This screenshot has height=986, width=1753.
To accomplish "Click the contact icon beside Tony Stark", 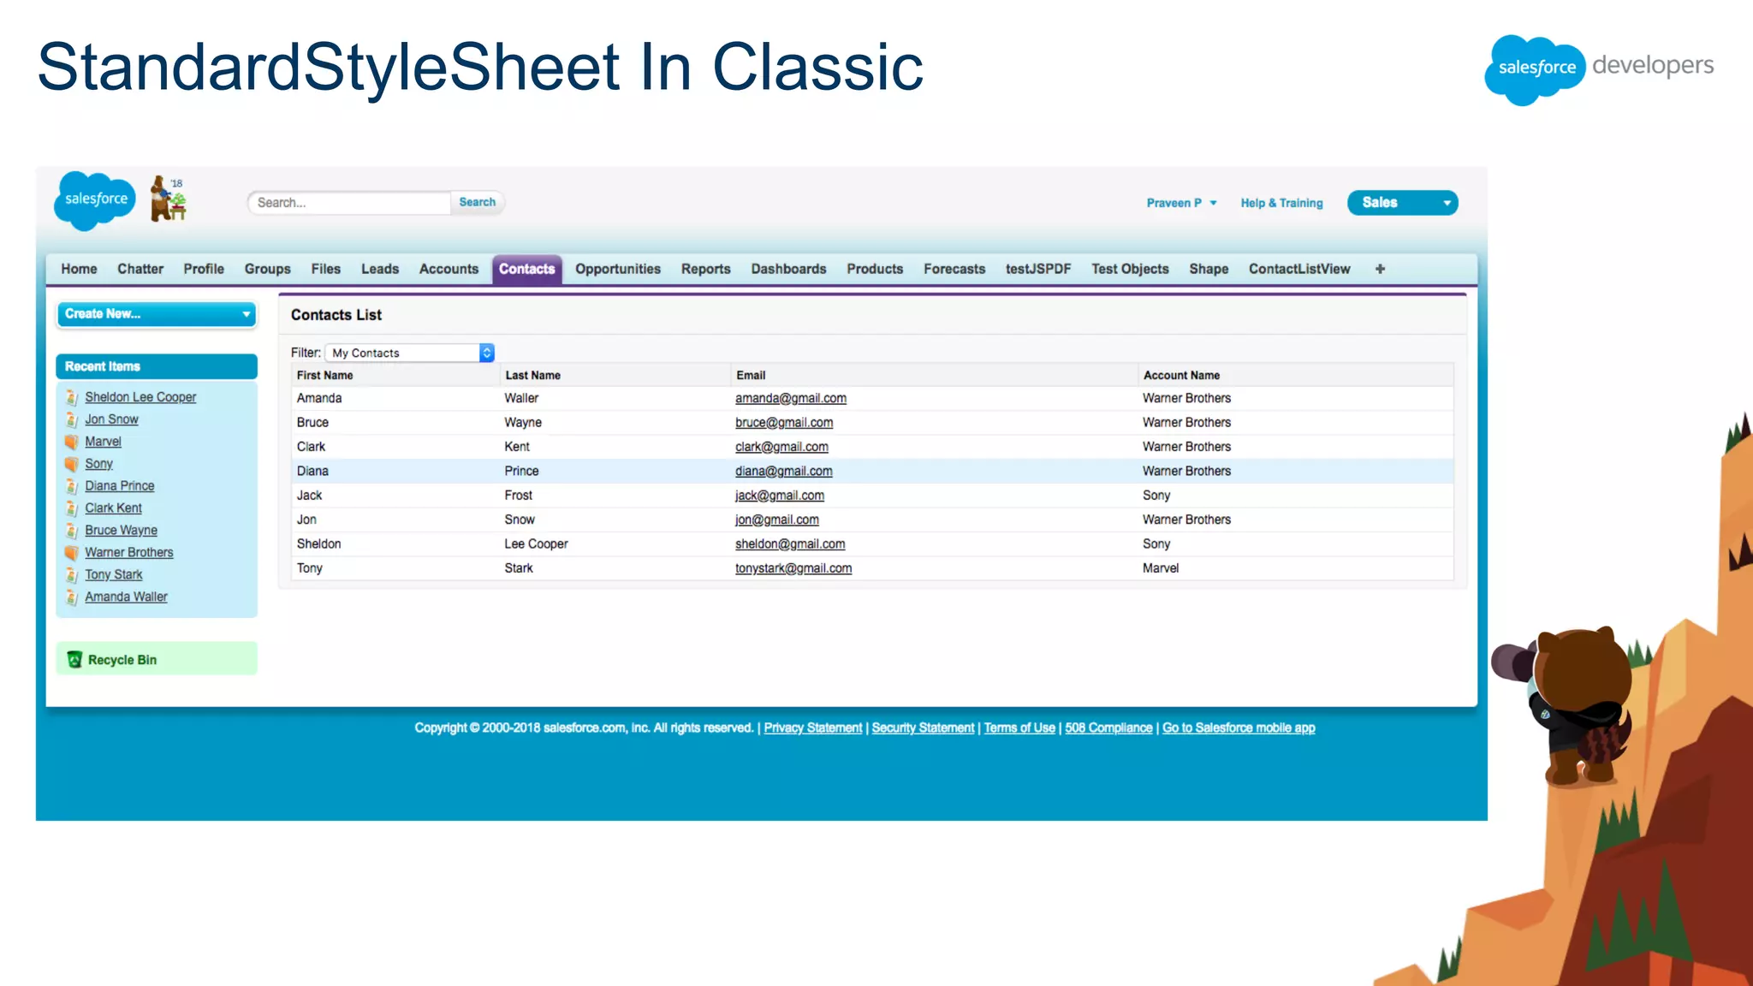I will coord(72,575).
